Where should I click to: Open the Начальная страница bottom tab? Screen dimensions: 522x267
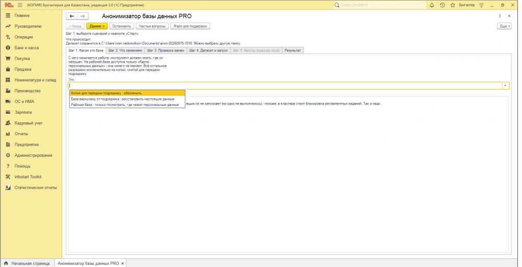coord(27,263)
